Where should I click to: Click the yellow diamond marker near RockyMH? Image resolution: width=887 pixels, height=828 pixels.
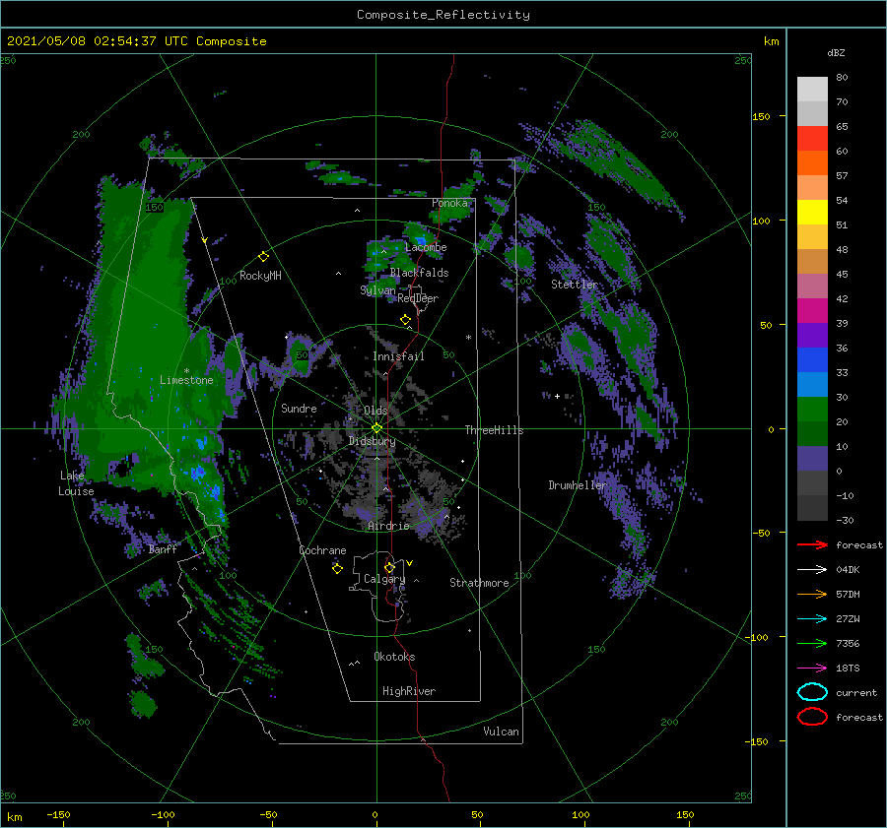coord(263,257)
